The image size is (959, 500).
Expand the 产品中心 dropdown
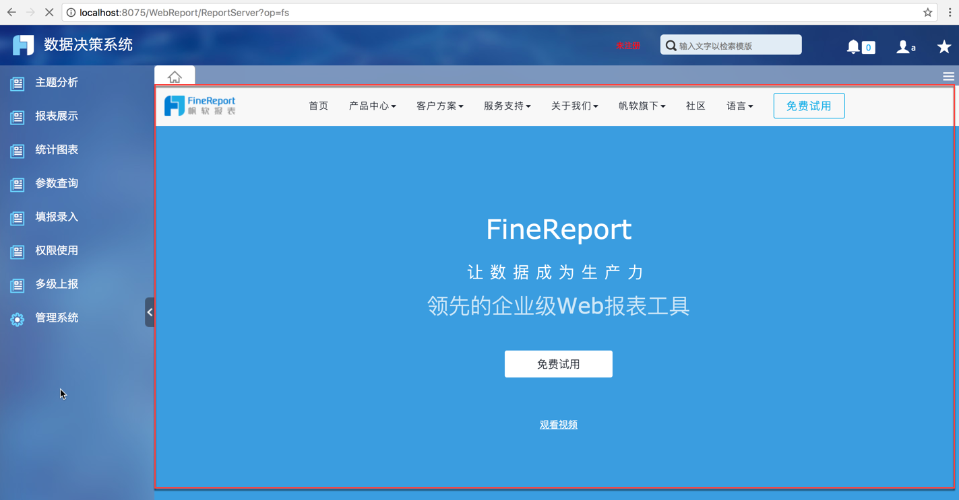click(x=372, y=106)
